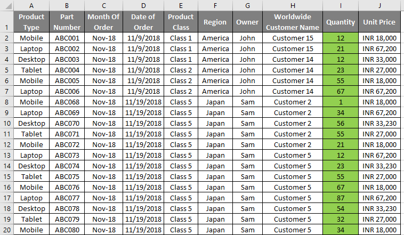
Task: Click Customer 15 cell in row 2
Action: (x=293, y=38)
